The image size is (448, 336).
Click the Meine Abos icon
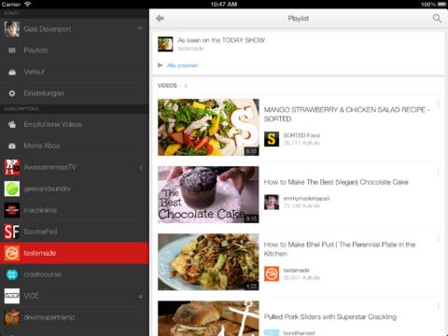coord(12,146)
